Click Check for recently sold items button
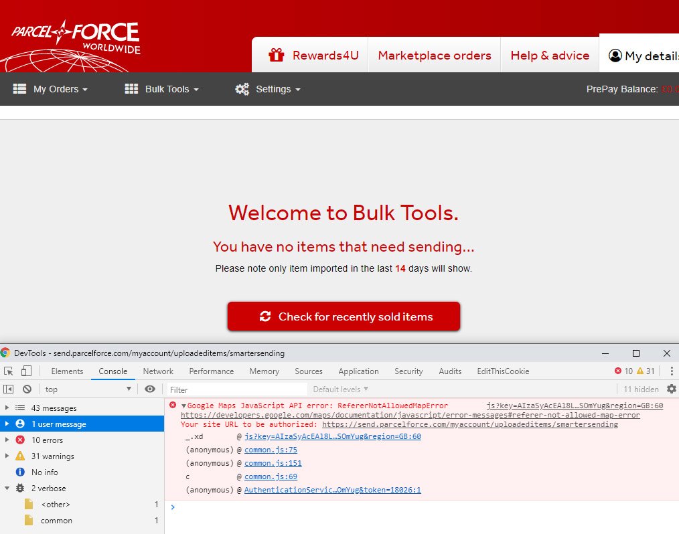 [x=344, y=317]
